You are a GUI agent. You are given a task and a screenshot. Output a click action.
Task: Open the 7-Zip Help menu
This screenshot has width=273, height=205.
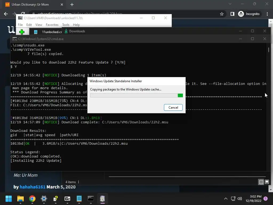point(76,25)
